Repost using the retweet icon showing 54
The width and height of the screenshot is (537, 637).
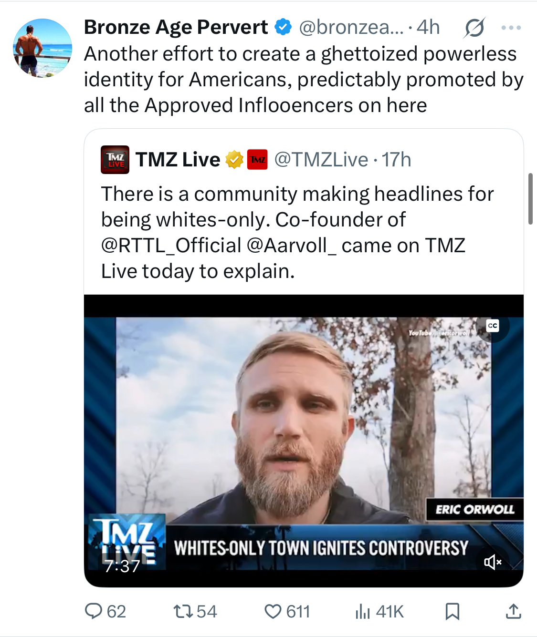click(195, 611)
